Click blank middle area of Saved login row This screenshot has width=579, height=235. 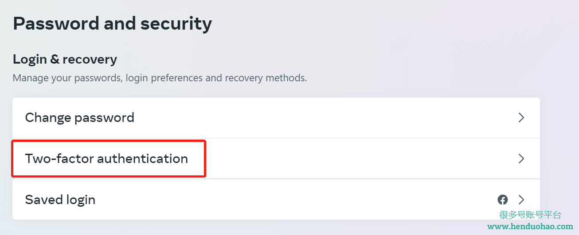coord(288,200)
